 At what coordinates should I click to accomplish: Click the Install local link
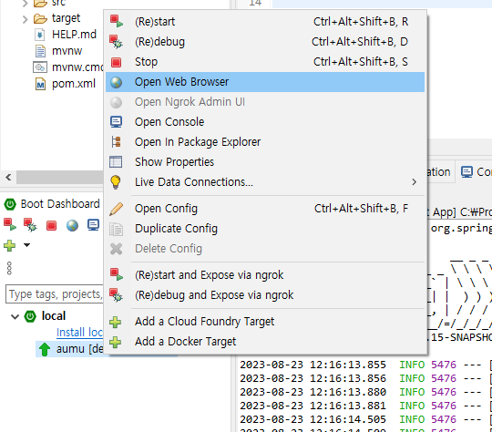coord(79,333)
